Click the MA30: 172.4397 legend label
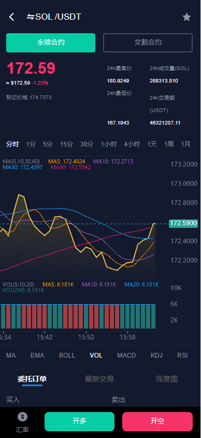This screenshot has height=438, width=201. (x=23, y=167)
